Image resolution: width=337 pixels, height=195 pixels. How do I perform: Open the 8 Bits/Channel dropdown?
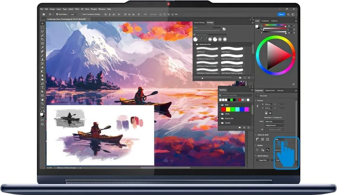pyautogui.click(x=275, y=125)
